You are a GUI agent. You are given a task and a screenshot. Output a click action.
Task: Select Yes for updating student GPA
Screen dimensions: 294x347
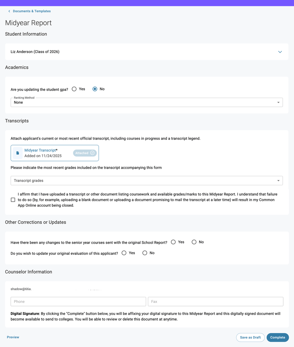coord(74,89)
